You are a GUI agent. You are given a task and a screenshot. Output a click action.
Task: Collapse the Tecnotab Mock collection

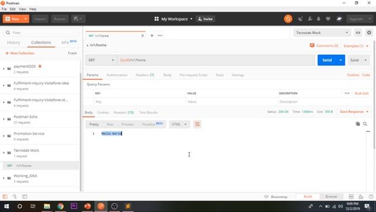pos(4,153)
